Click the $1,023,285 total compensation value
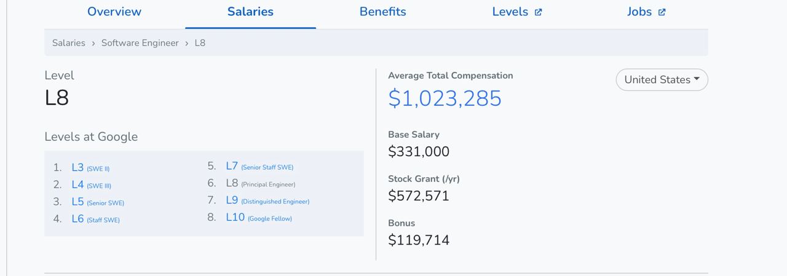 coord(445,98)
